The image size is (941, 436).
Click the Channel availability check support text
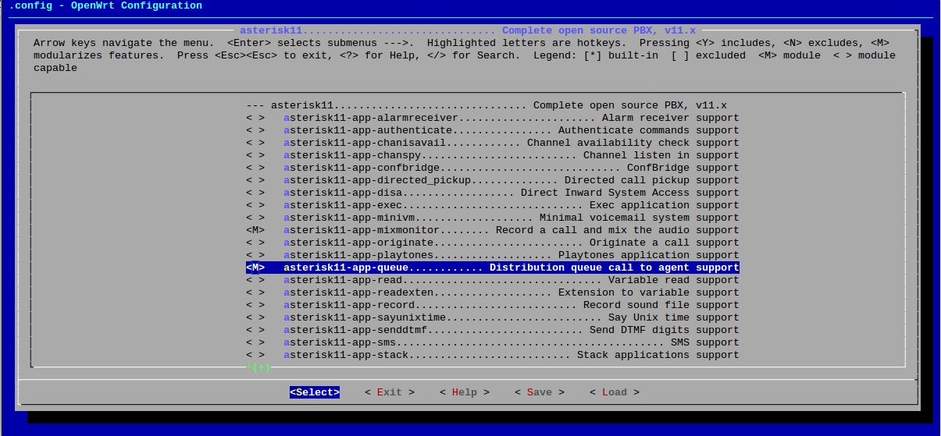633,143
